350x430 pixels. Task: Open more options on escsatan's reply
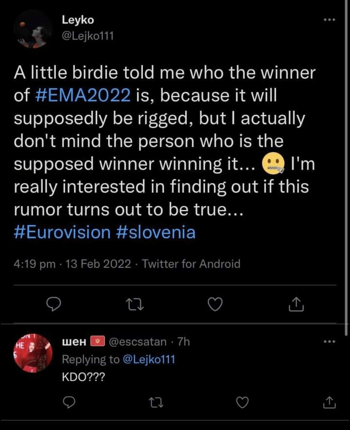coord(329,342)
